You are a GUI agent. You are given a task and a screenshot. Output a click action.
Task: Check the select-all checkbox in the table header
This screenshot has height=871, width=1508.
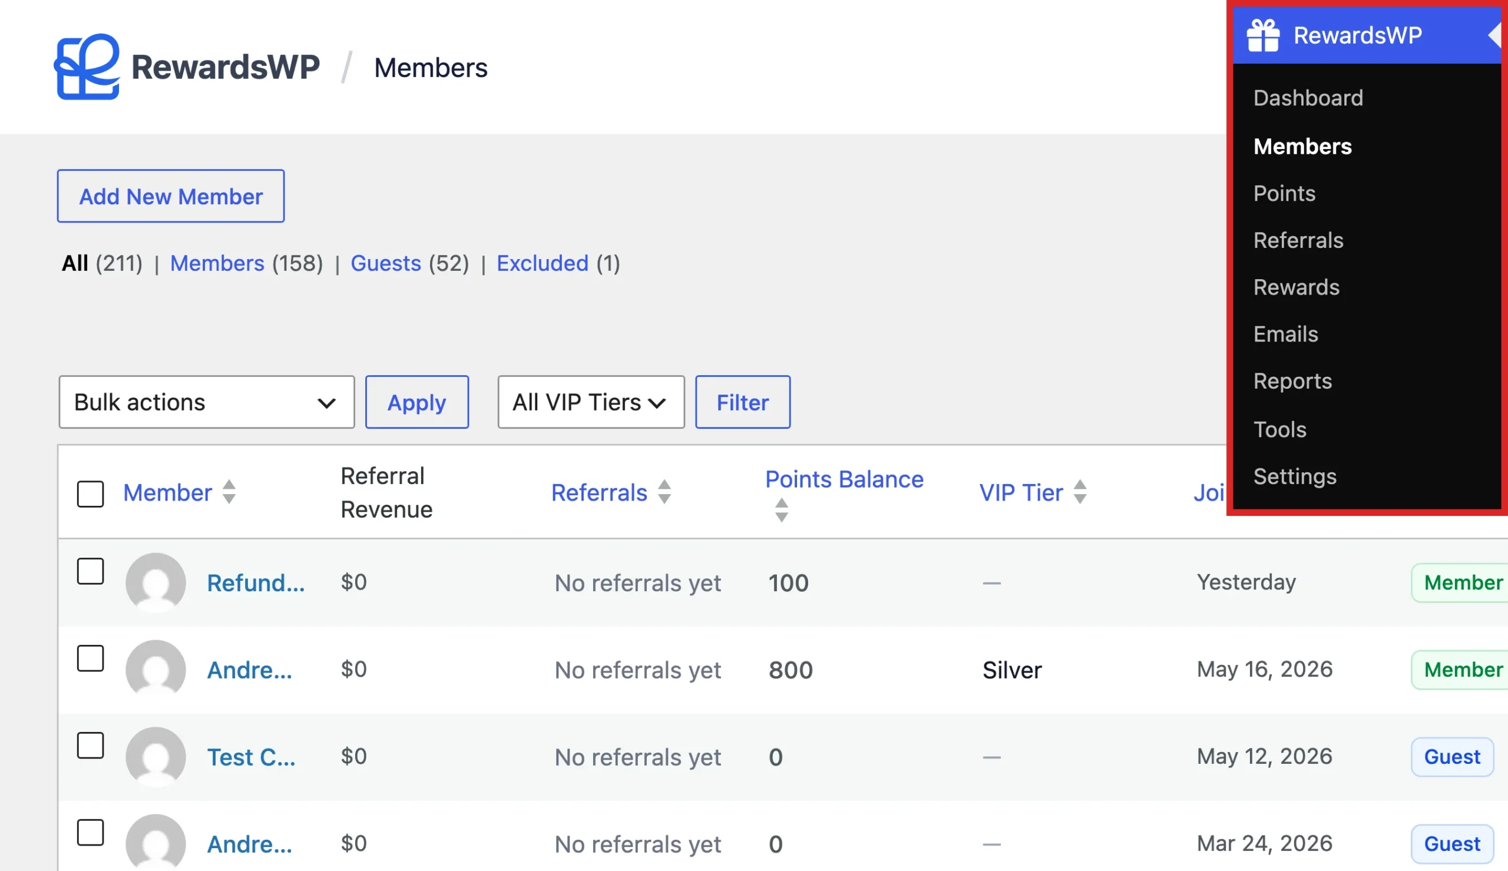click(90, 494)
